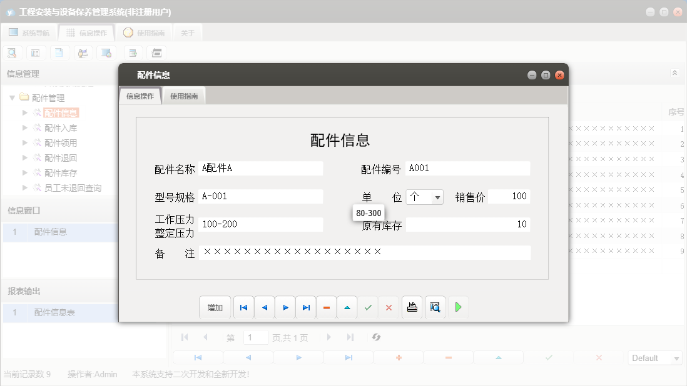687x386 pixels.
Task: Open the print icon in the dialog
Action: click(412, 307)
